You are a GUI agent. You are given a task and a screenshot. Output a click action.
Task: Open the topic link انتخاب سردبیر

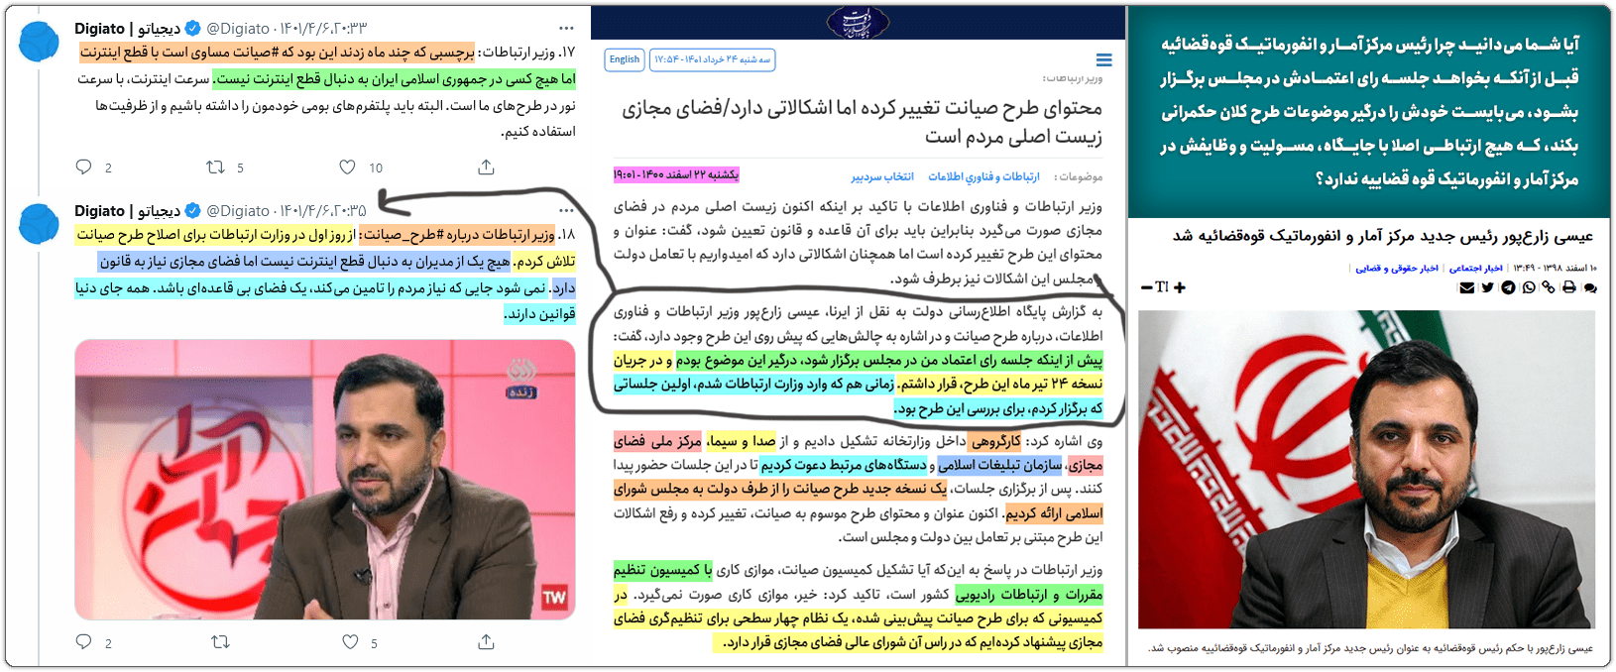point(882,176)
